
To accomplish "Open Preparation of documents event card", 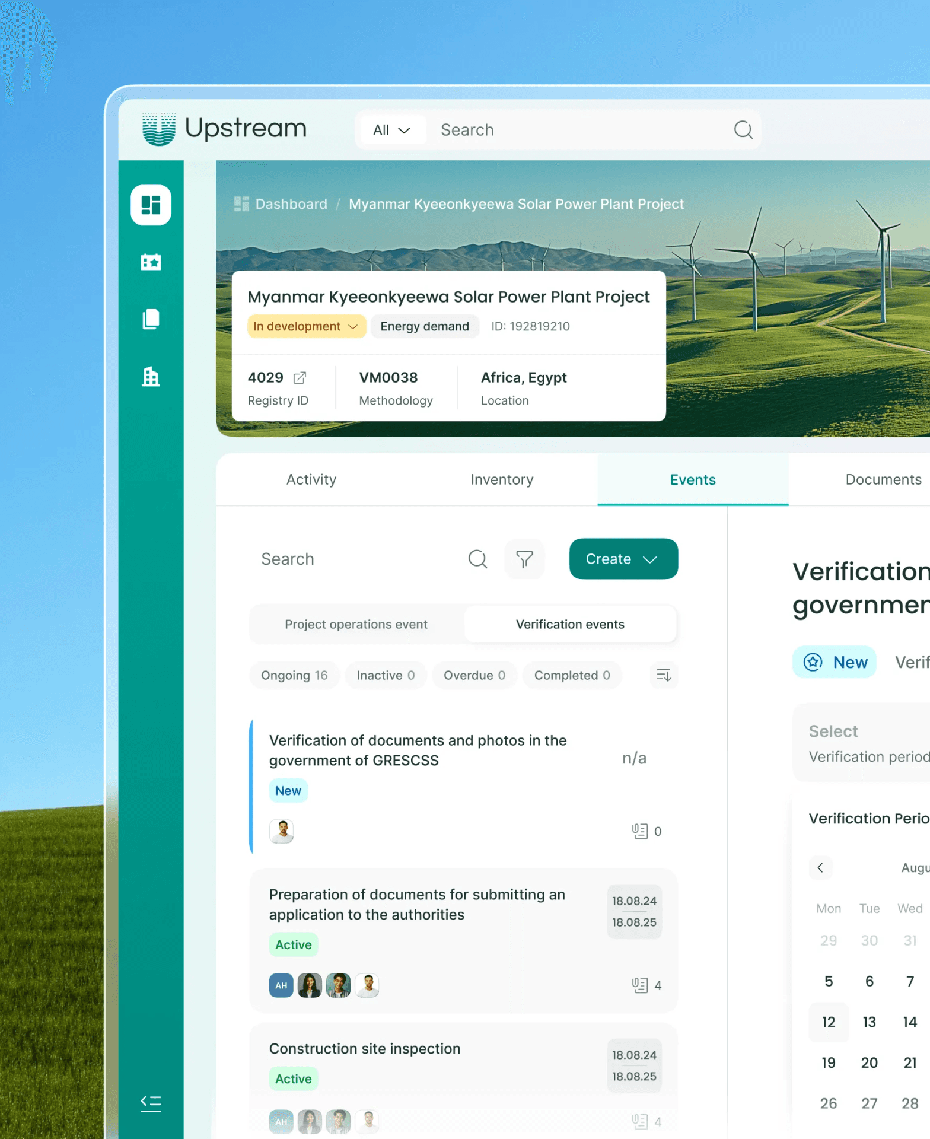I will pos(463,941).
